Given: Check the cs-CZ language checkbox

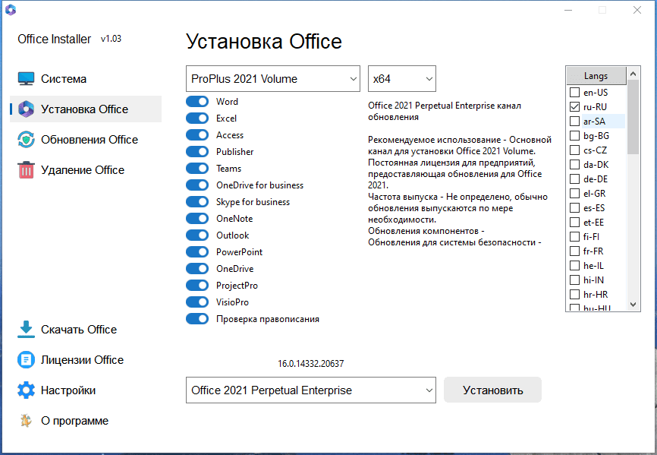Looking at the screenshot, I should tap(575, 150).
